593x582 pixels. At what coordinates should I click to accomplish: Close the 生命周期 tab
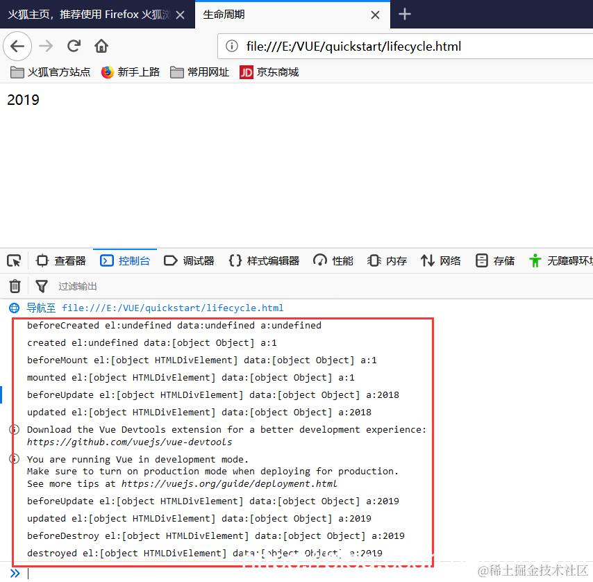[375, 15]
